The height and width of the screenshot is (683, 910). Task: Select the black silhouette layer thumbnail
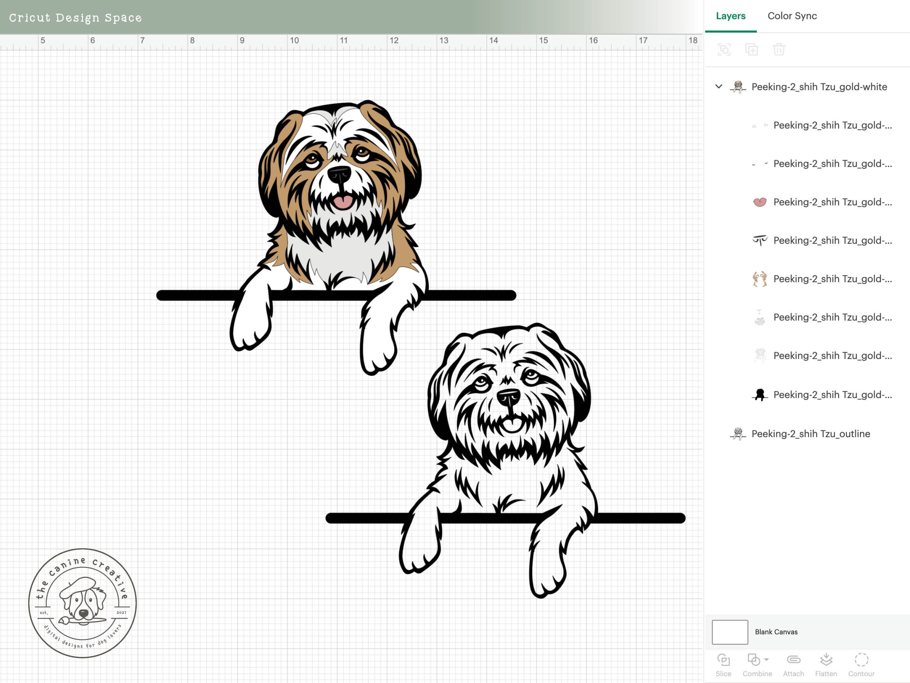click(x=760, y=395)
